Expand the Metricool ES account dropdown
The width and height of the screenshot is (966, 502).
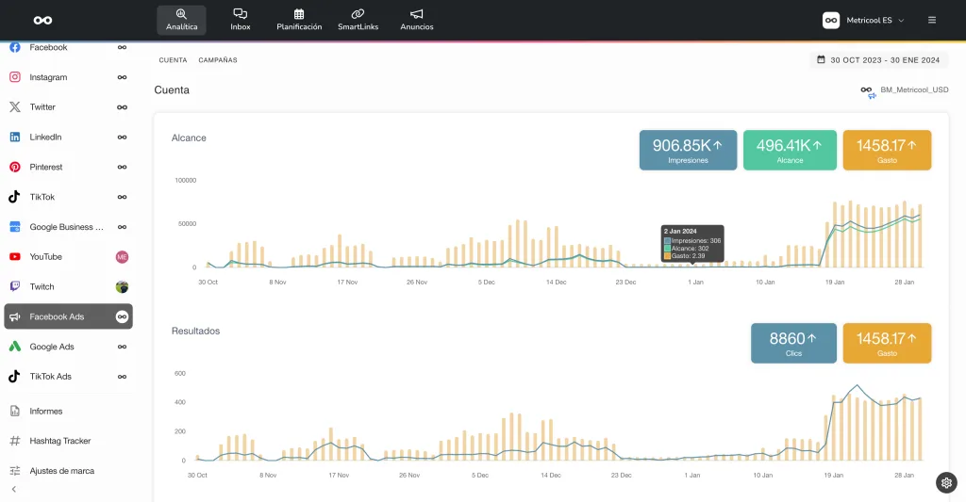863,20
